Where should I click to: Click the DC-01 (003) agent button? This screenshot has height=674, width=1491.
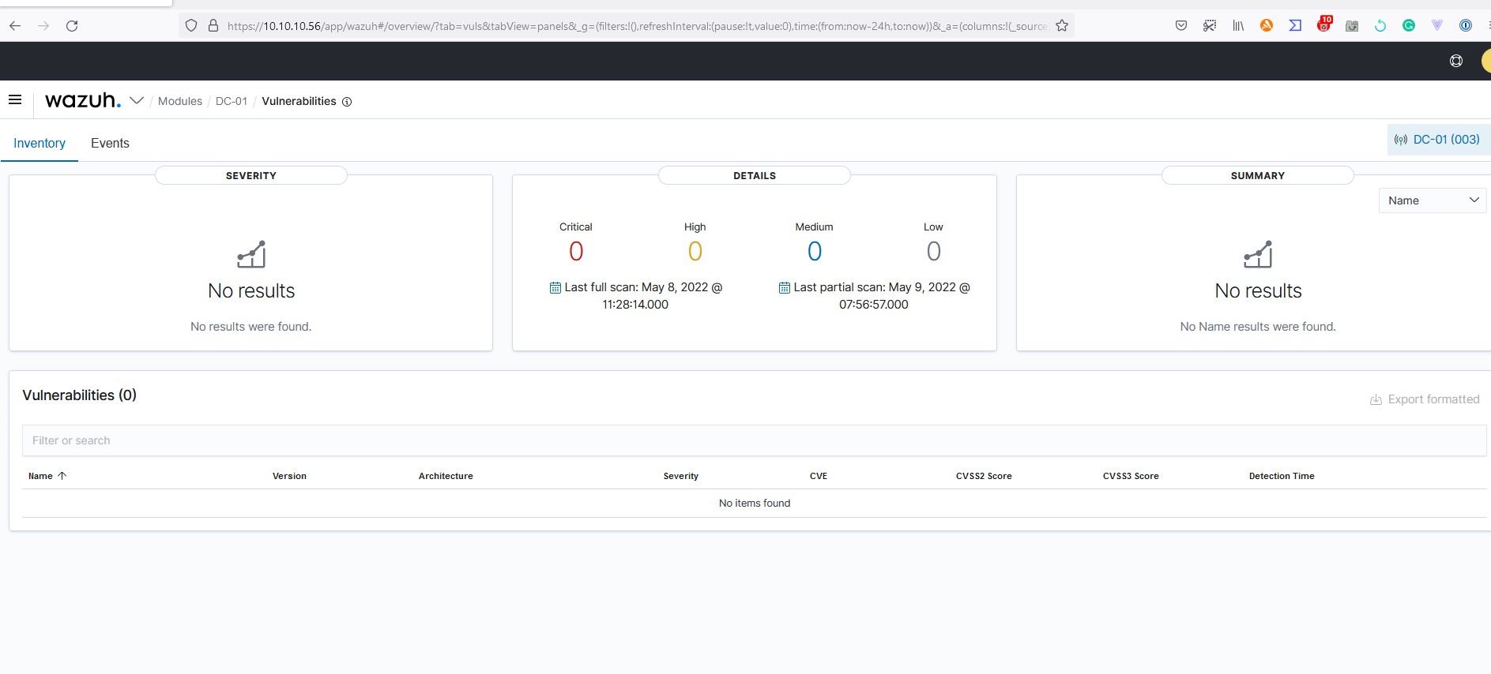(1438, 140)
